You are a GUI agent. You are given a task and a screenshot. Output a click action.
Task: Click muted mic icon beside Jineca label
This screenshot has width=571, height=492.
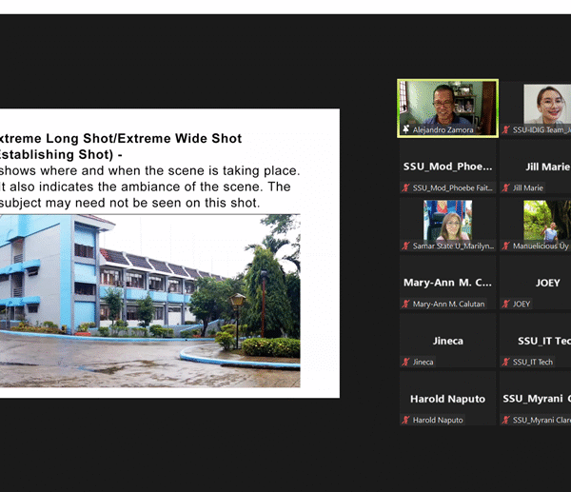405,362
